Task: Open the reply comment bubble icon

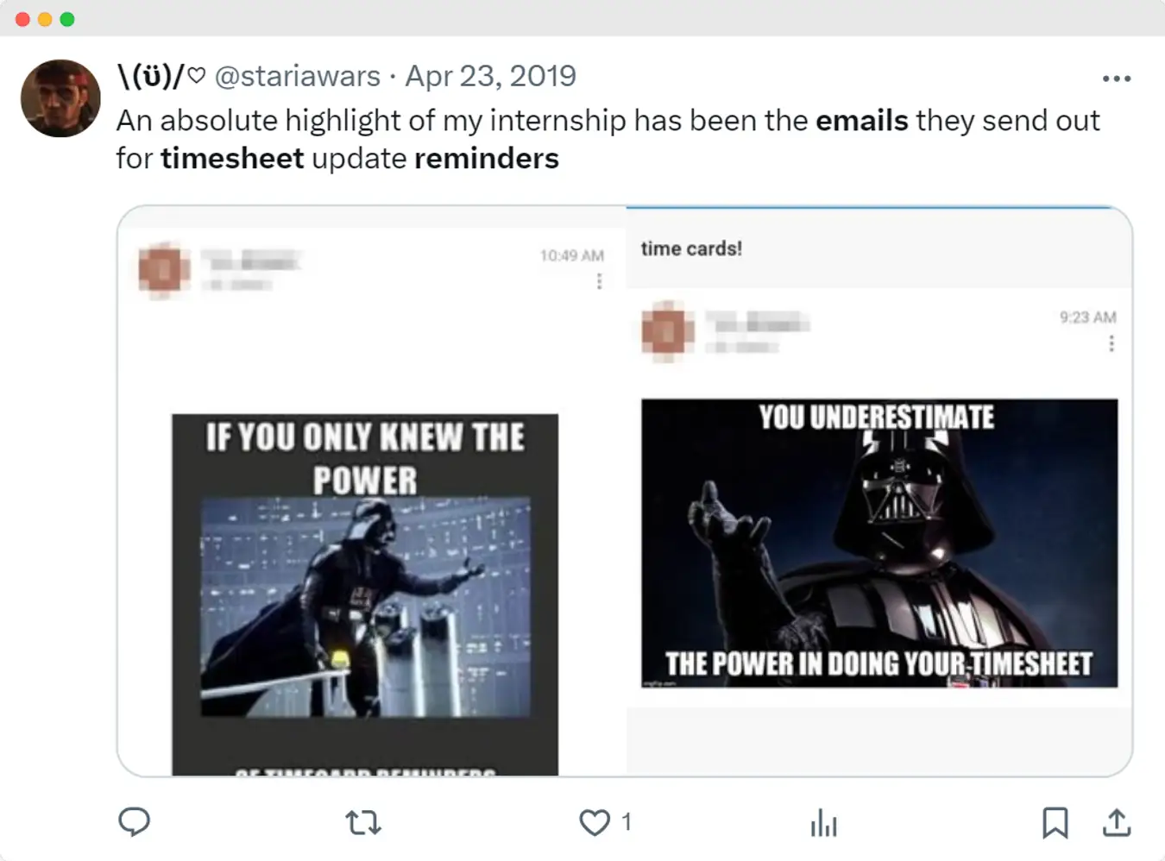Action: pos(134,821)
